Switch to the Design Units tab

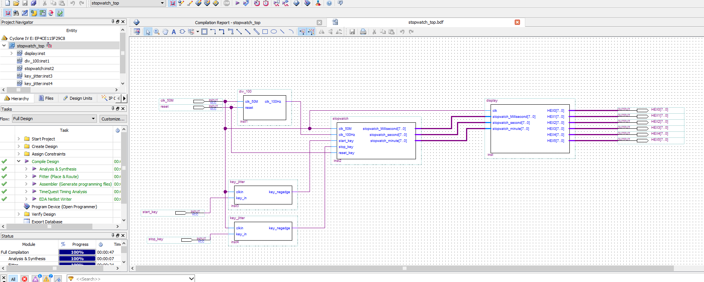78,98
